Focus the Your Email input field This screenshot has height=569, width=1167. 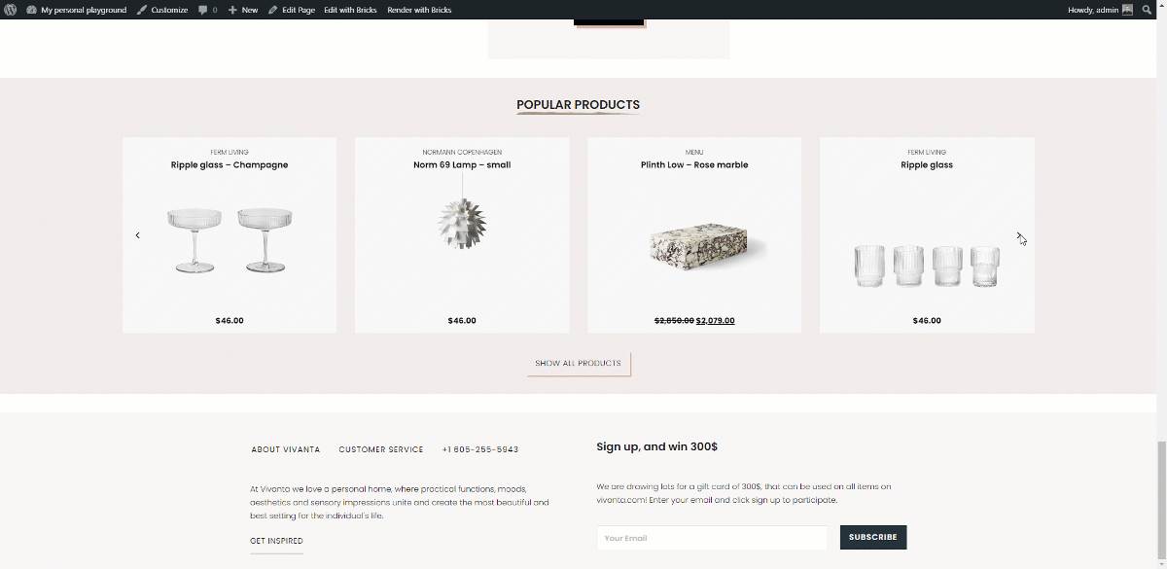[x=712, y=538]
